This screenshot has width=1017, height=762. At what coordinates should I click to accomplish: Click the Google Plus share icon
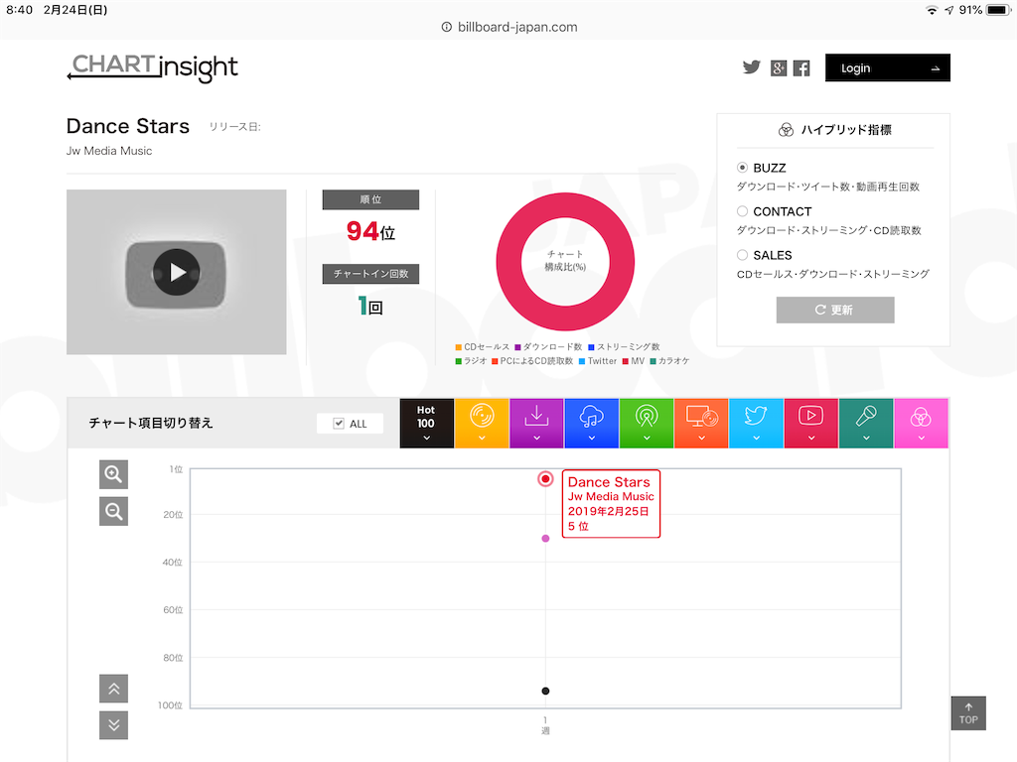coord(779,68)
